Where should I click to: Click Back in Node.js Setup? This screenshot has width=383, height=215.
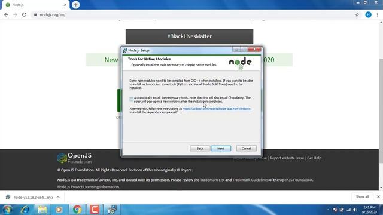200,148
